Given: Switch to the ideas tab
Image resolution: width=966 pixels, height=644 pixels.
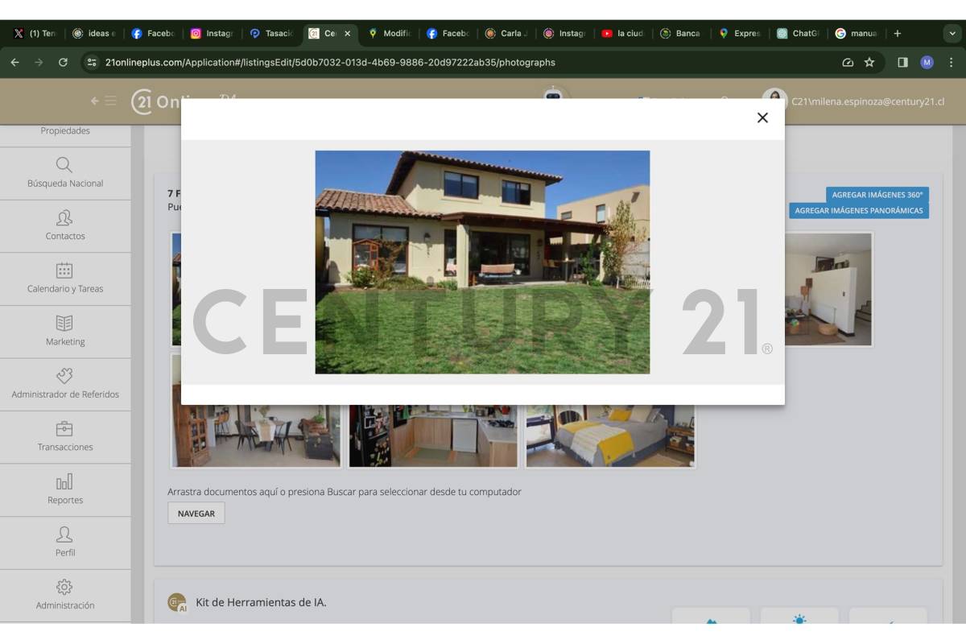Looking at the screenshot, I should pos(94,34).
